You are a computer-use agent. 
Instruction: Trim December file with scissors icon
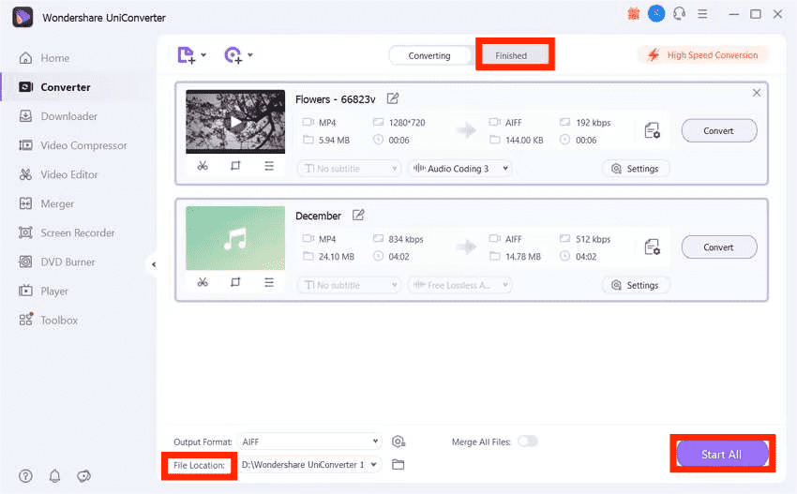(203, 282)
